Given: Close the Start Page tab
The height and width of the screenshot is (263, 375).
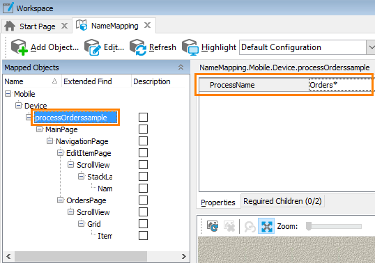Looking at the screenshot, I should pyautogui.click(x=64, y=26).
